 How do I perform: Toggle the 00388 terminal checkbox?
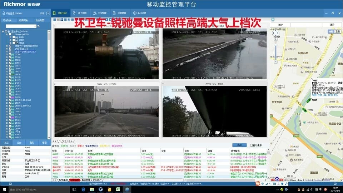tap(10, 54)
